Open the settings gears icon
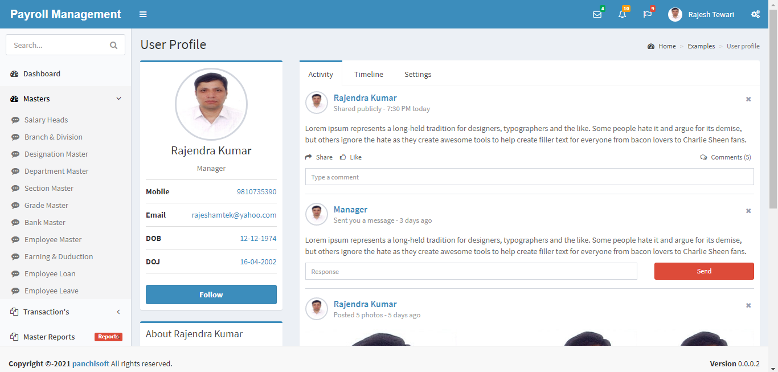The height and width of the screenshot is (372, 778). 755,14
